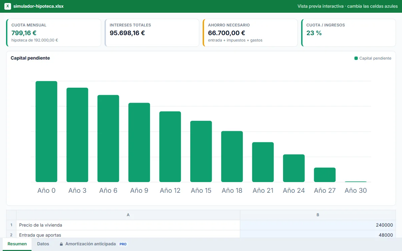The width and height of the screenshot is (402, 251).
Task: Select row 1 header
Action: (11, 225)
